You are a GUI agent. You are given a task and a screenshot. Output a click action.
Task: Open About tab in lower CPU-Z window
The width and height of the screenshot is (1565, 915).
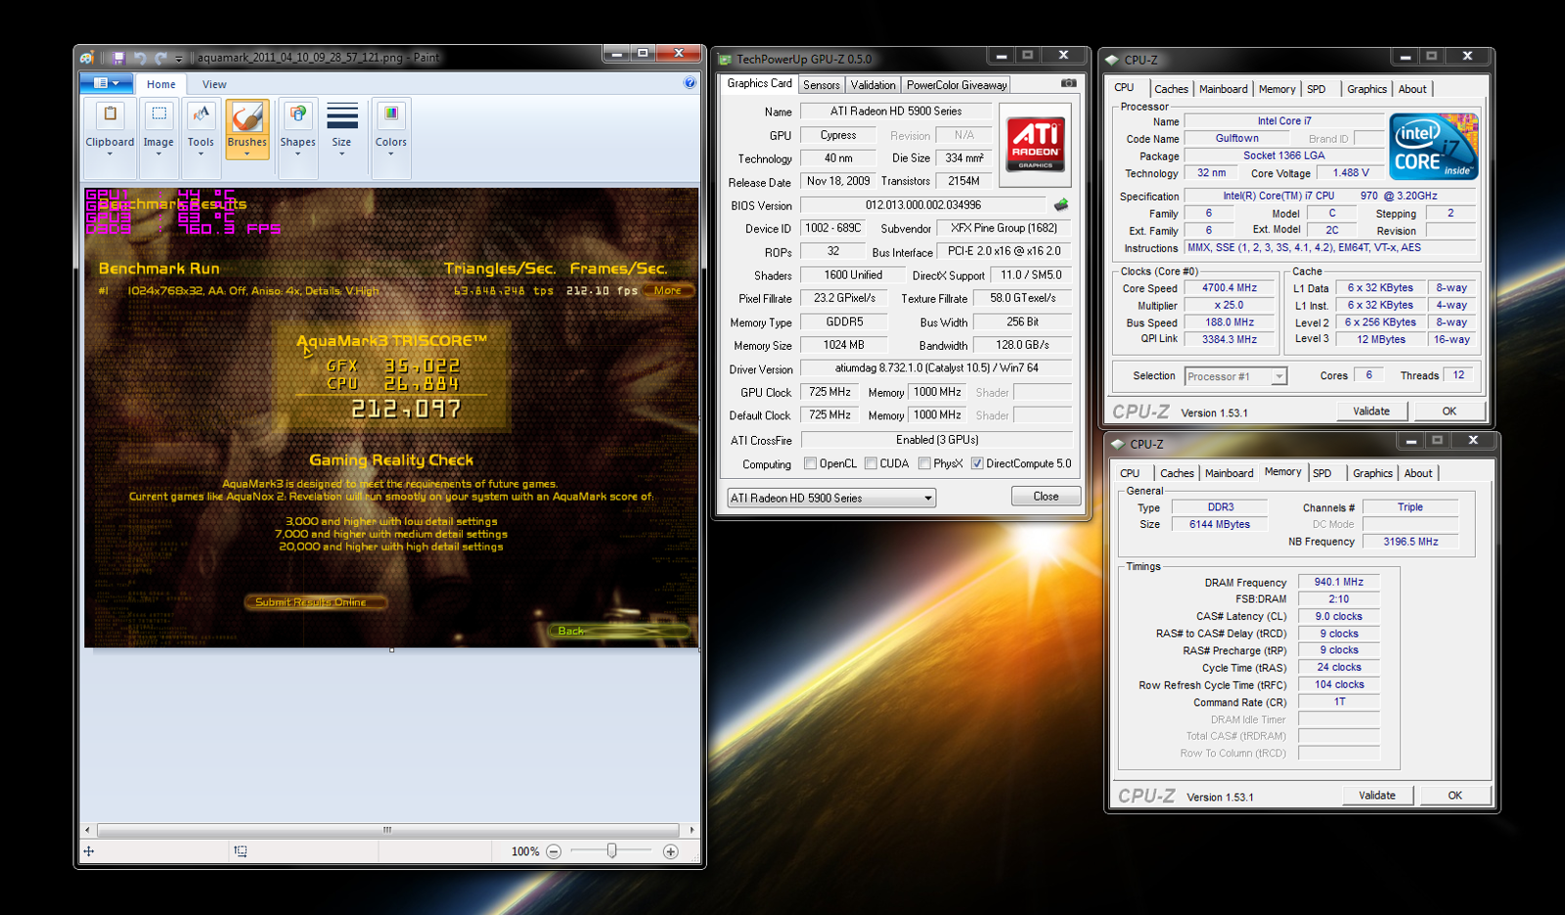point(1418,473)
